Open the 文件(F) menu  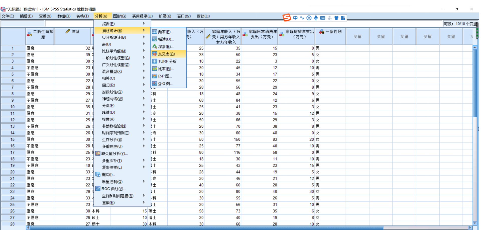(8, 16)
